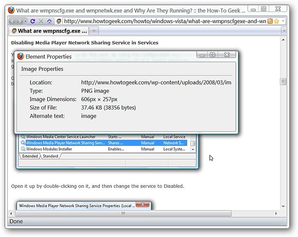Open the back/forward history dropdown arrow
Image resolution: width=298 pixels, height=237 pixels.
click(x=26, y=21)
